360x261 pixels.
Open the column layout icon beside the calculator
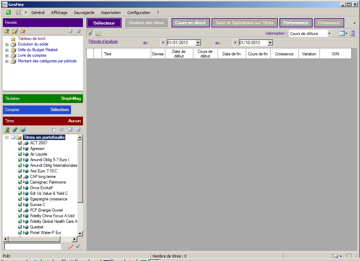tap(342, 34)
